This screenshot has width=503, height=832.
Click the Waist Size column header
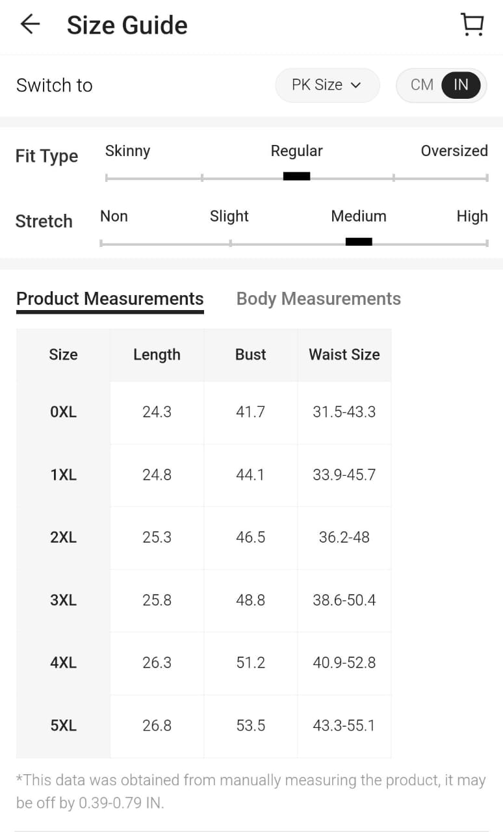tap(344, 355)
